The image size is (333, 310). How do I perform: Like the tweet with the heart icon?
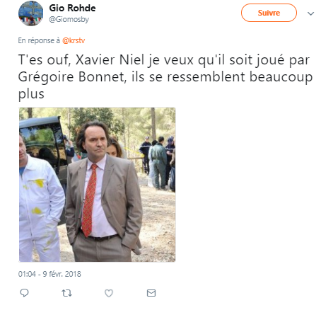(x=109, y=293)
